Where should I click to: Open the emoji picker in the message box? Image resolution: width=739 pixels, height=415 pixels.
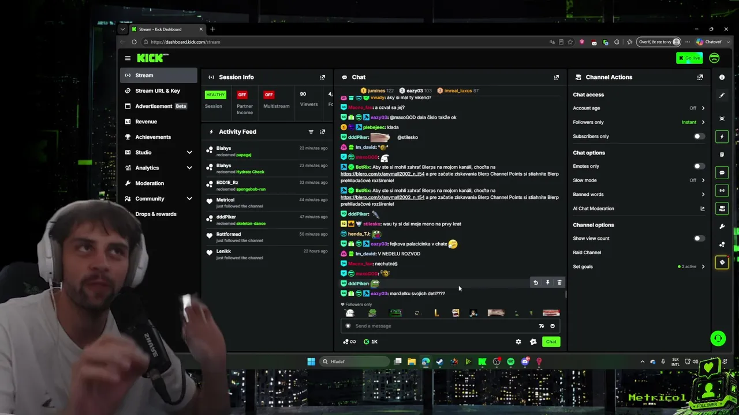pyautogui.click(x=553, y=326)
